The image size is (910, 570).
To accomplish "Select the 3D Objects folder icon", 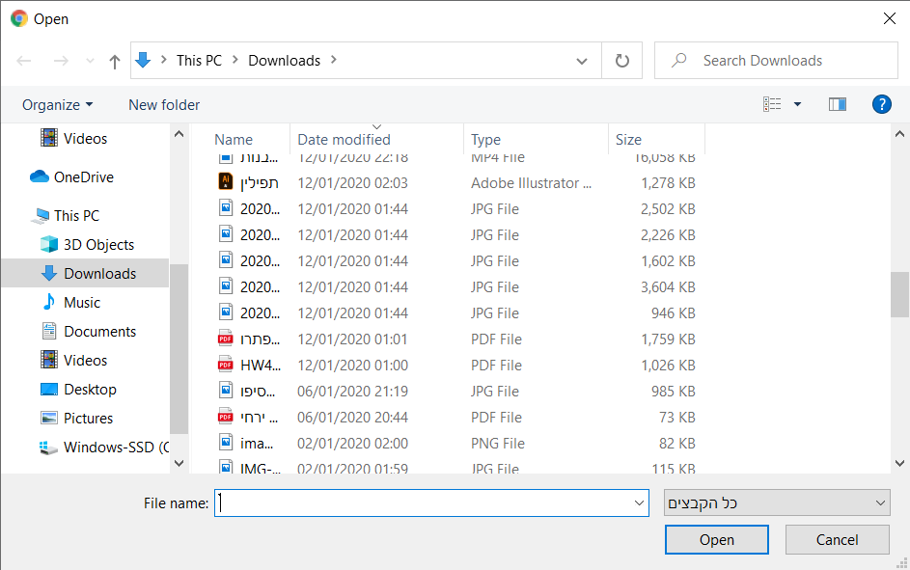I will [x=49, y=244].
